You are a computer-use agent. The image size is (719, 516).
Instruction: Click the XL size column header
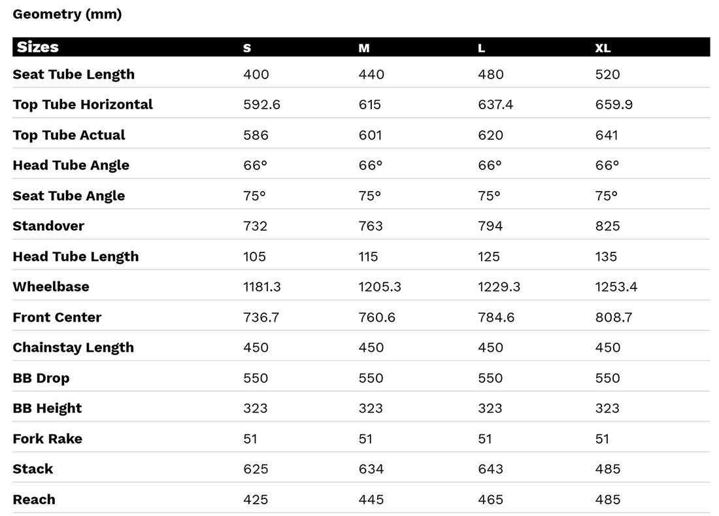[603, 48]
